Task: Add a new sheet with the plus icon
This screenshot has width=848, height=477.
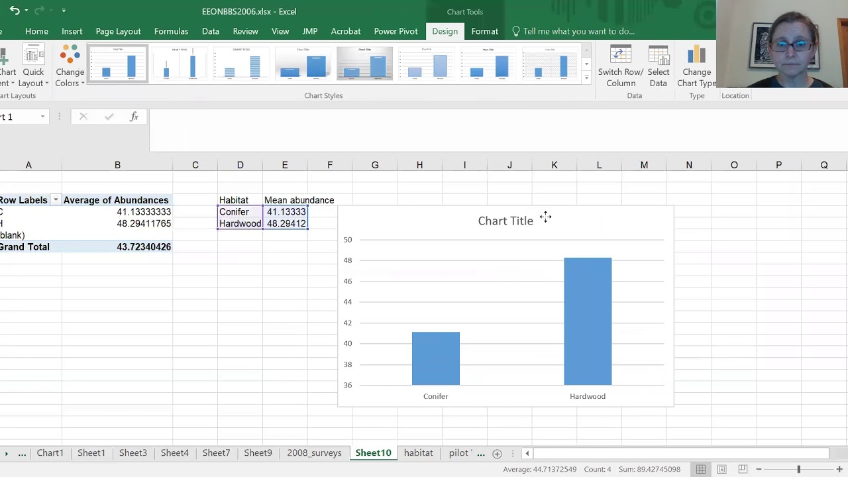Action: (497, 454)
